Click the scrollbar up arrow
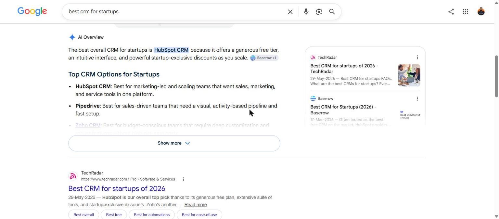The image size is (499, 219). coord(496,2)
